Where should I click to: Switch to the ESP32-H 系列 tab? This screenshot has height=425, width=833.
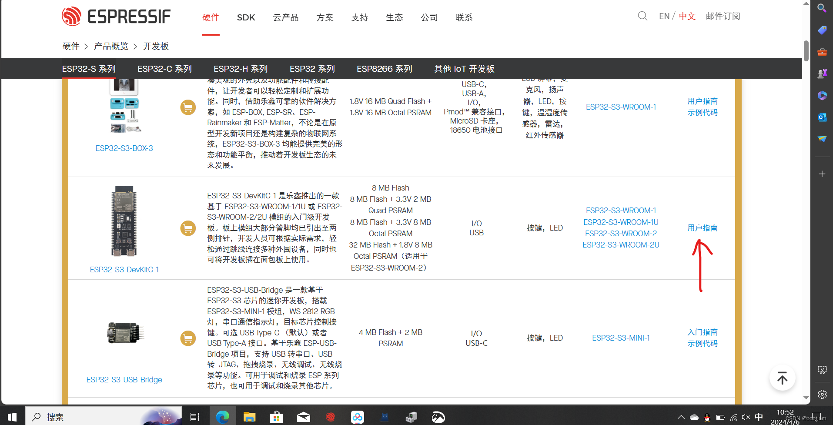(241, 69)
